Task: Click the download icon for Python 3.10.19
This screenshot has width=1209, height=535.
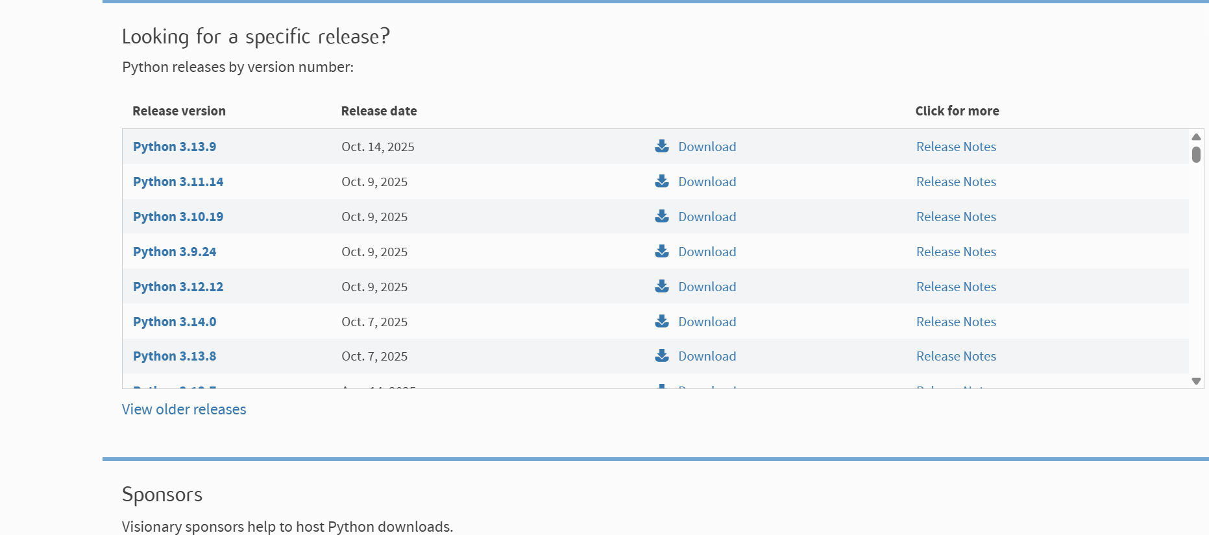Action: click(662, 216)
